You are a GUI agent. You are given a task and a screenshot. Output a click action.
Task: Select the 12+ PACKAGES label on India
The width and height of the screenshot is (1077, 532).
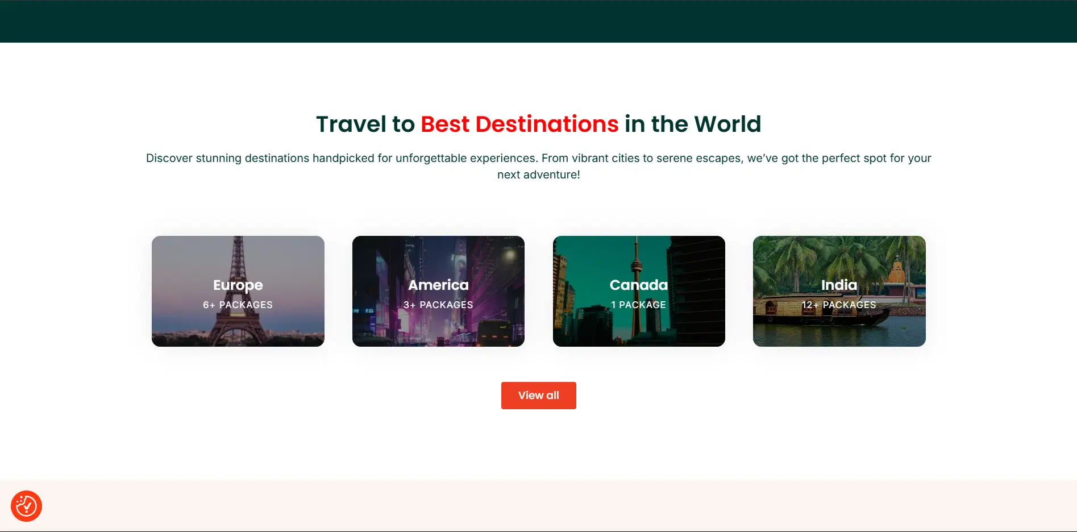click(x=839, y=305)
